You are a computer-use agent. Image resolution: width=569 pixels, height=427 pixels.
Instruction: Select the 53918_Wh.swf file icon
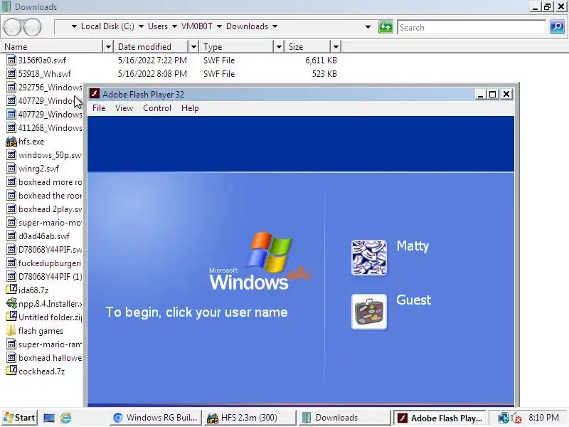pos(11,74)
